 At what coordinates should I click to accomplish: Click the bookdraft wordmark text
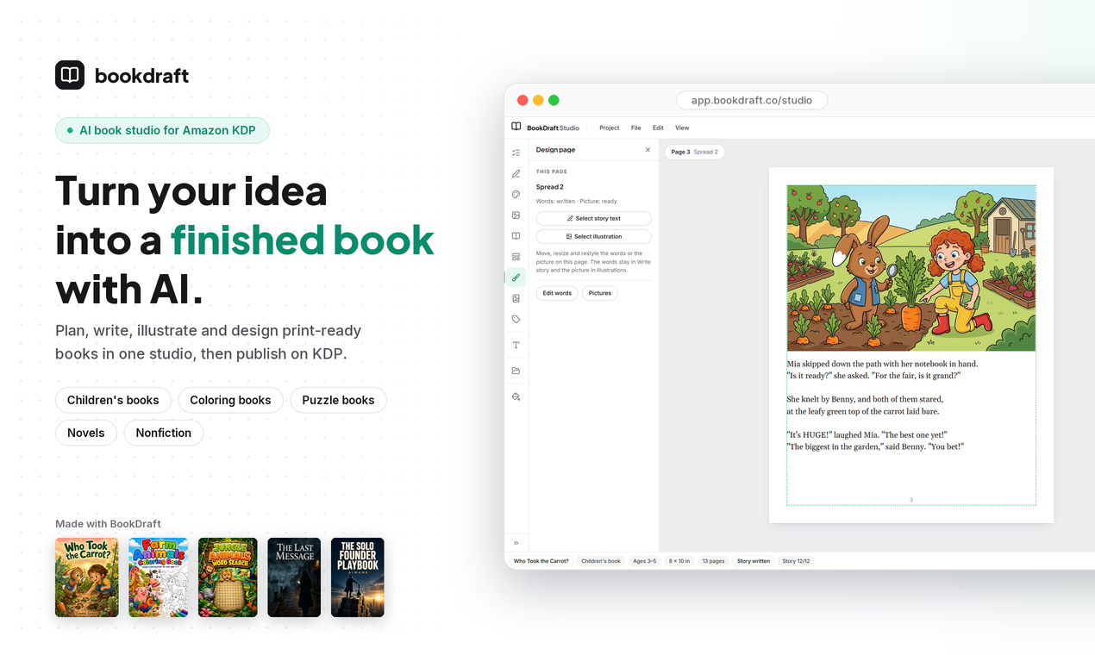(x=141, y=76)
